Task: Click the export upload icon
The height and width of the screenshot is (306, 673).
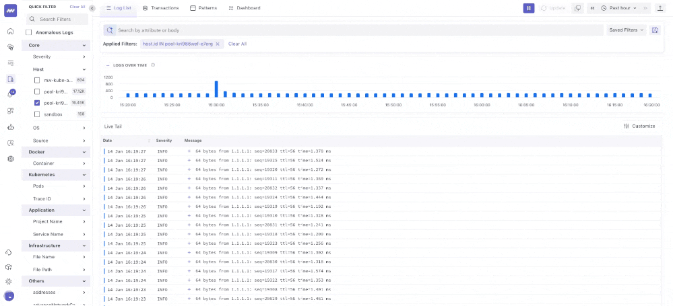Action: (658, 8)
